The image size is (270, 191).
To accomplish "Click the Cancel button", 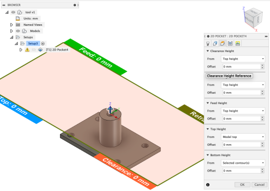I will pos(259,185).
